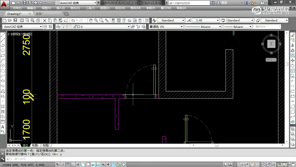This screenshot has height=167, width=296.
Task: Open the AutoCAD 经典 workspace dropdown
Action: pyautogui.click(x=22, y=27)
